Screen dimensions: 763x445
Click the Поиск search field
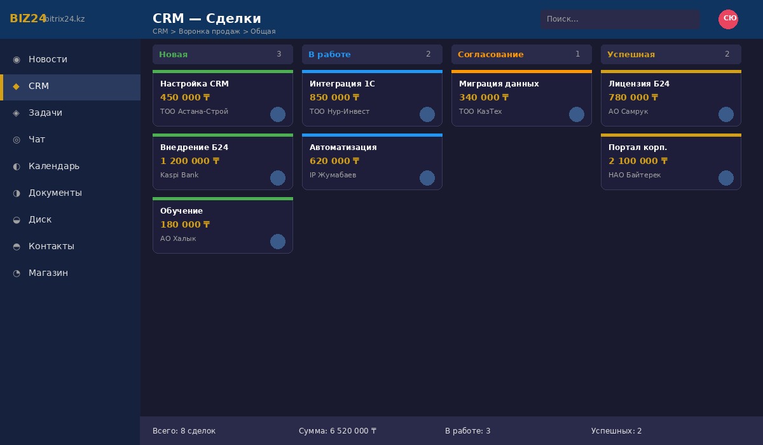point(620,19)
